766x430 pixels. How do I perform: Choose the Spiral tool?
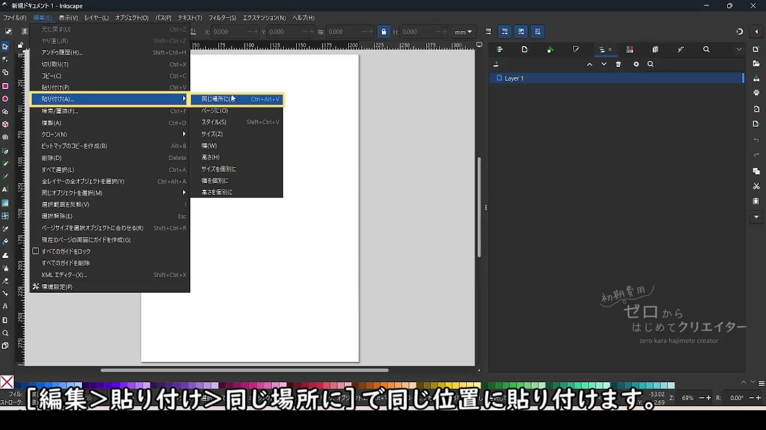5,137
